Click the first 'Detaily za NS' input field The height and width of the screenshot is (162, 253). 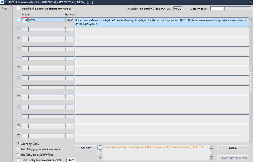tap(217, 9)
